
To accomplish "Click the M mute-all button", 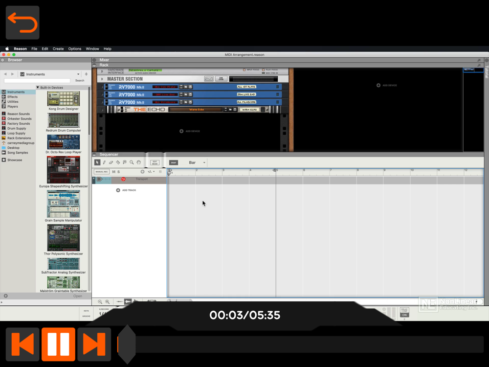I will (113, 172).
